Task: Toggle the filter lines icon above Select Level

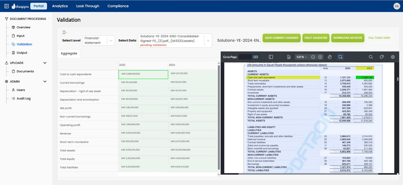Action: point(65,32)
